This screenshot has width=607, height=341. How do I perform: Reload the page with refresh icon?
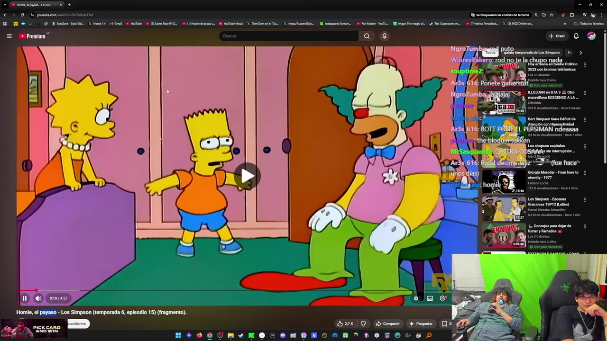click(22, 15)
